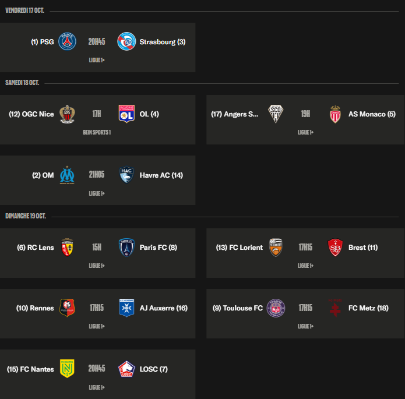Click the OL lion logo
The height and width of the screenshot is (399, 405).
126,114
